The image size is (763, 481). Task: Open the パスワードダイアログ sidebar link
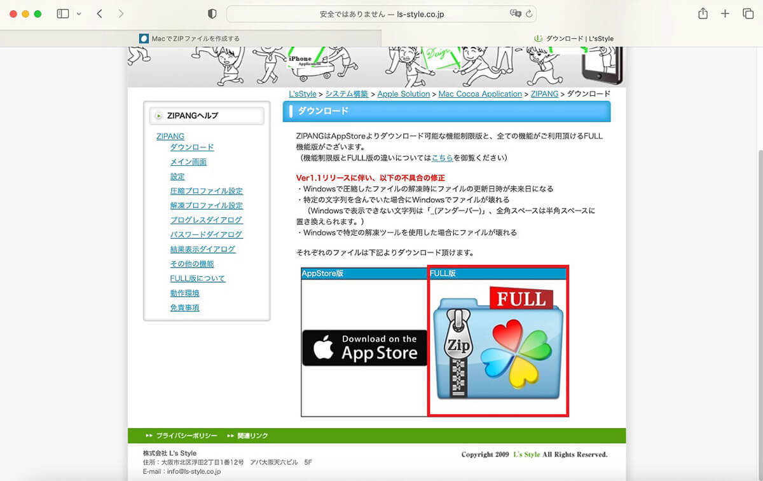207,235
